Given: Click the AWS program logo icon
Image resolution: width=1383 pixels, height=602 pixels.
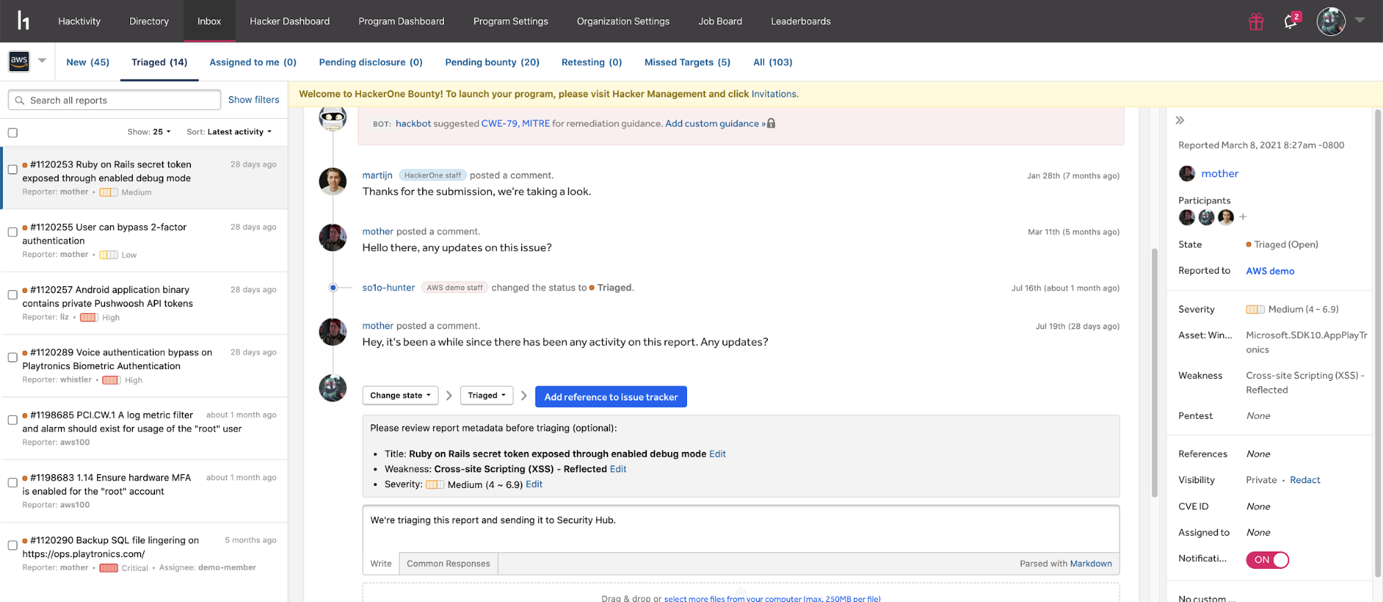Looking at the screenshot, I should coord(19,61).
